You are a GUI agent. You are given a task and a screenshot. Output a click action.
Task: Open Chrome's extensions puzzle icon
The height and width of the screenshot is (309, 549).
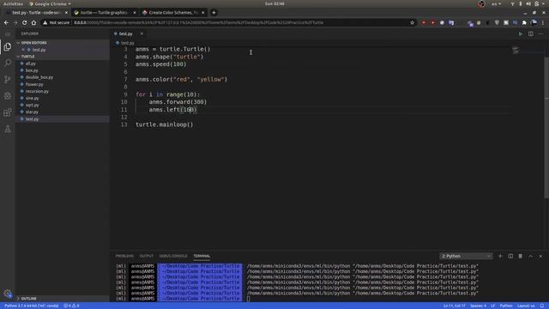[x=524, y=23]
